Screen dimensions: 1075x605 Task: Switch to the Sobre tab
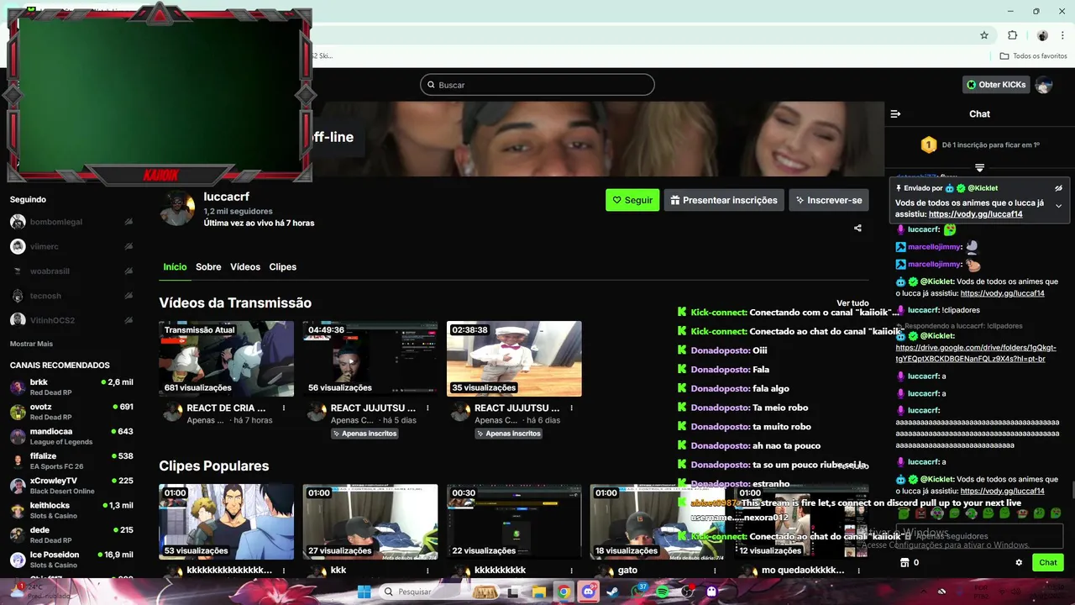pyautogui.click(x=208, y=266)
